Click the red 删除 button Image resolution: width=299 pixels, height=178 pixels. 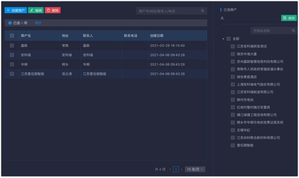(53, 10)
